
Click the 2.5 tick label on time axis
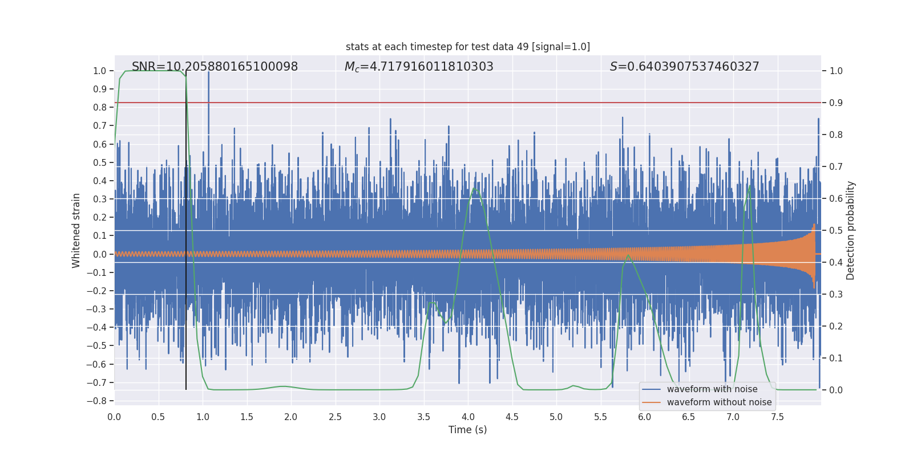pyautogui.click(x=335, y=417)
